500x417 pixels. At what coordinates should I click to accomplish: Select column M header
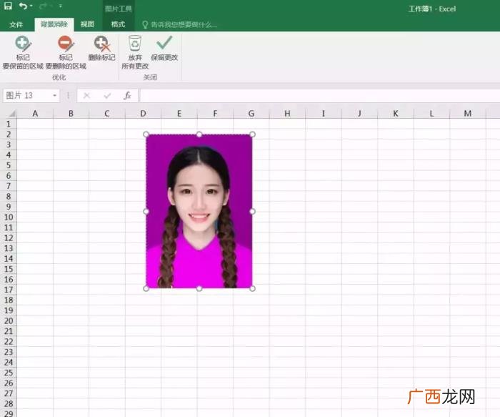pyautogui.click(x=467, y=114)
